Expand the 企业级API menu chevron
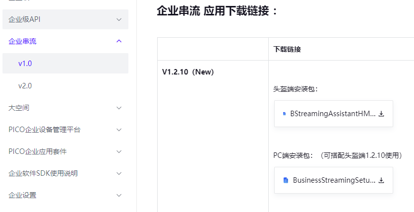Screen dimensions: 414x212 click(x=119, y=19)
